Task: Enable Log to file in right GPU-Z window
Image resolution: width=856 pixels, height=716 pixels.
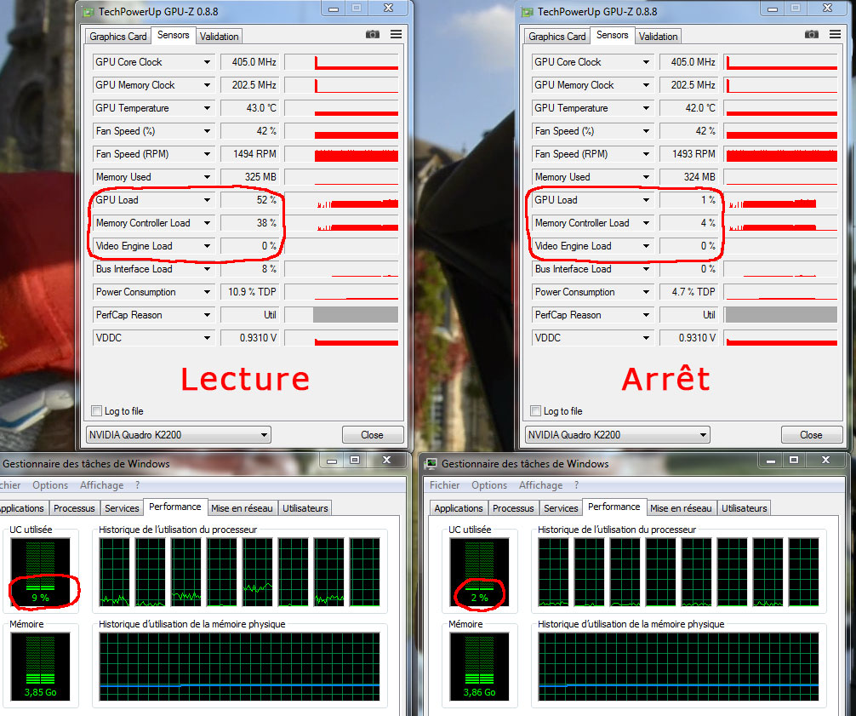Action: click(x=535, y=411)
